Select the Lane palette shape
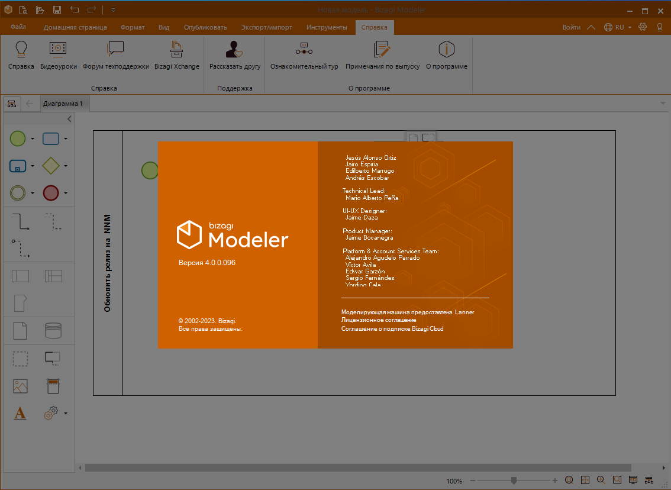This screenshot has height=490, width=671. click(53, 276)
